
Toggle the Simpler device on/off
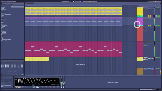click(15, 77)
